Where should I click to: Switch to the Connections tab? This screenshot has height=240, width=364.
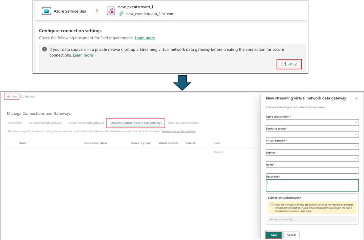tap(15, 123)
